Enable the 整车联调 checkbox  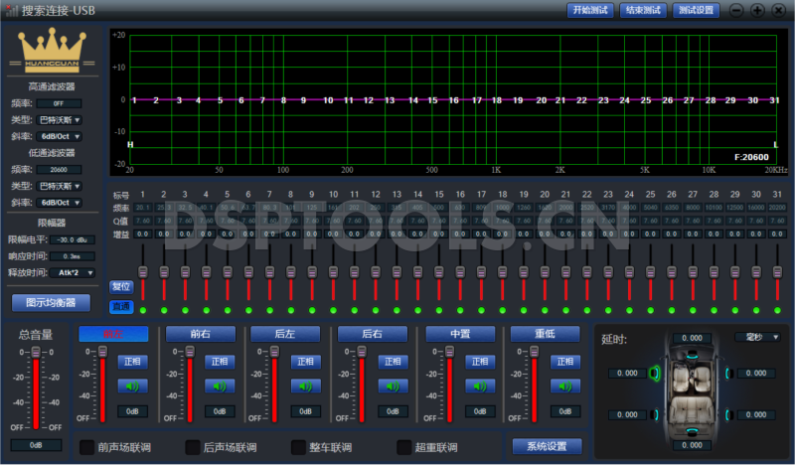coord(299,447)
